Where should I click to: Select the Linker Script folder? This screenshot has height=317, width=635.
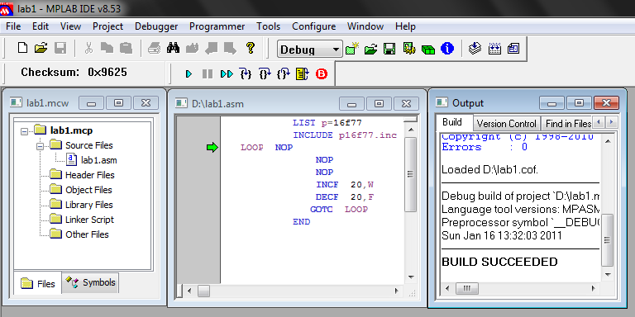[x=82, y=220]
